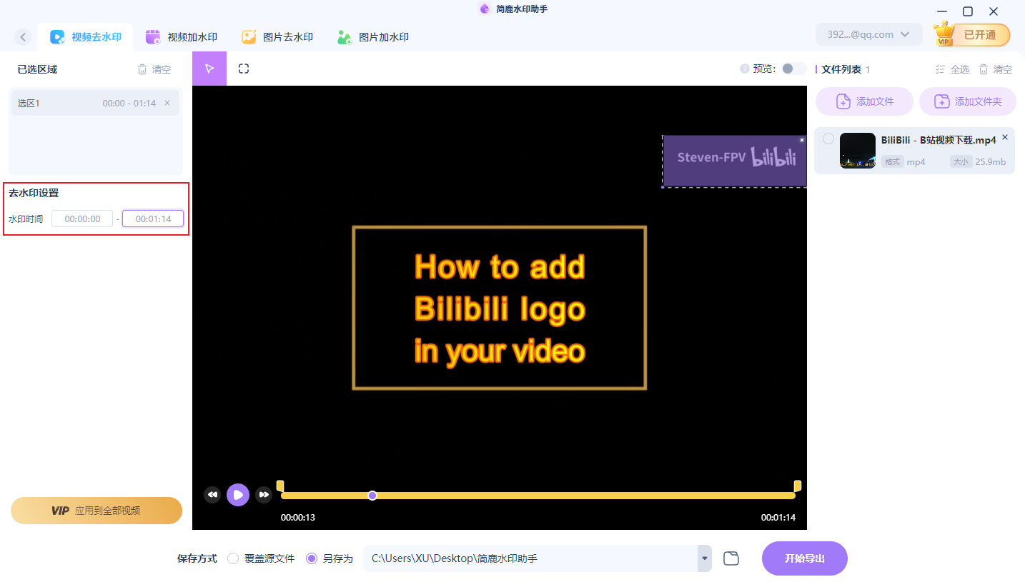Open the 图片加水印 tab
This screenshot has width=1025, height=587.
click(x=373, y=37)
